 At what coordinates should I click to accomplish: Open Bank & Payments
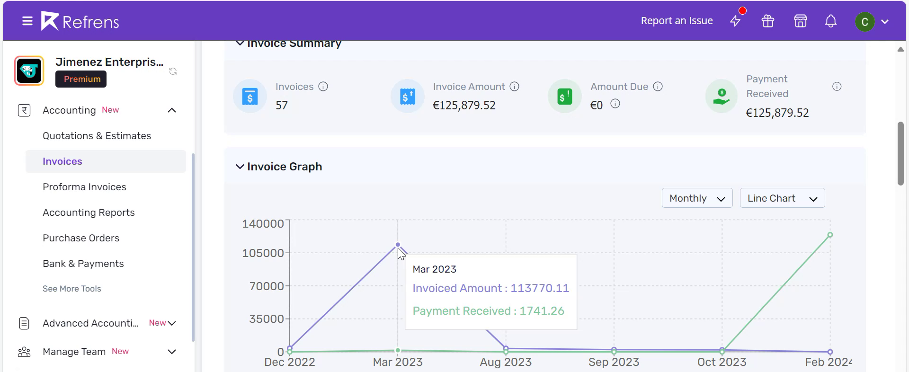point(83,264)
